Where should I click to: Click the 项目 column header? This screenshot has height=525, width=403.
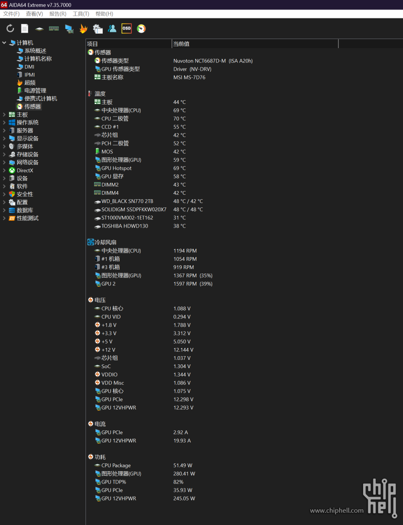pyautogui.click(x=129, y=44)
